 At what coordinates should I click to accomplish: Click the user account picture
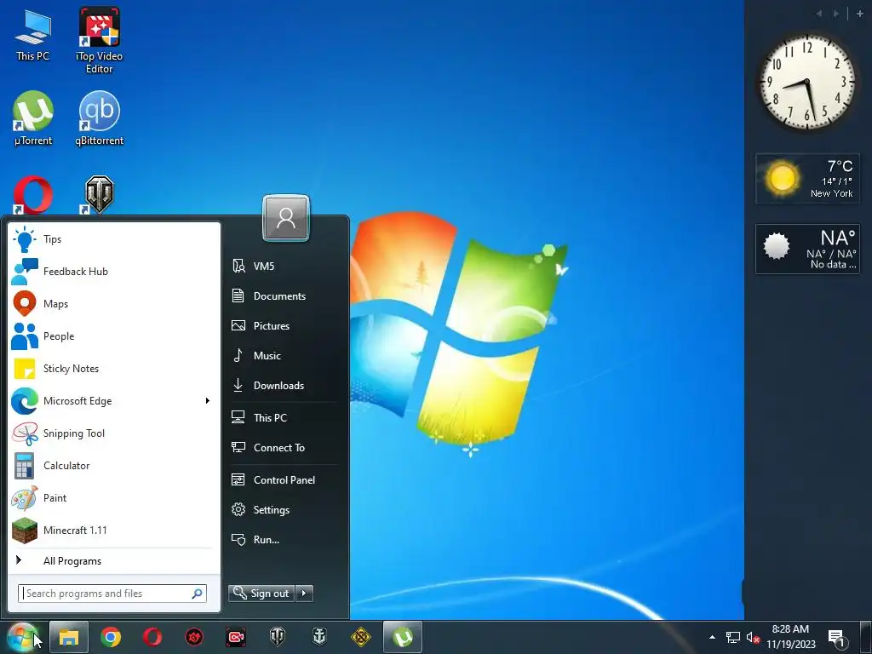click(286, 218)
